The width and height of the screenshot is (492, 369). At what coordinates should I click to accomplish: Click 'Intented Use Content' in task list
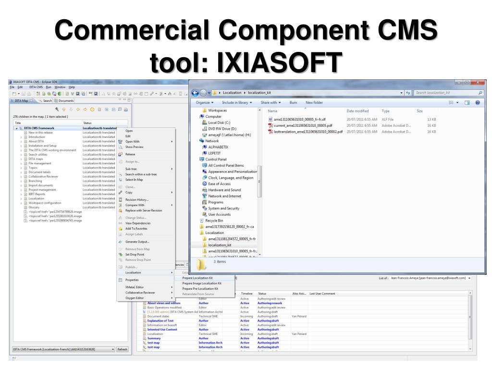[162, 330]
